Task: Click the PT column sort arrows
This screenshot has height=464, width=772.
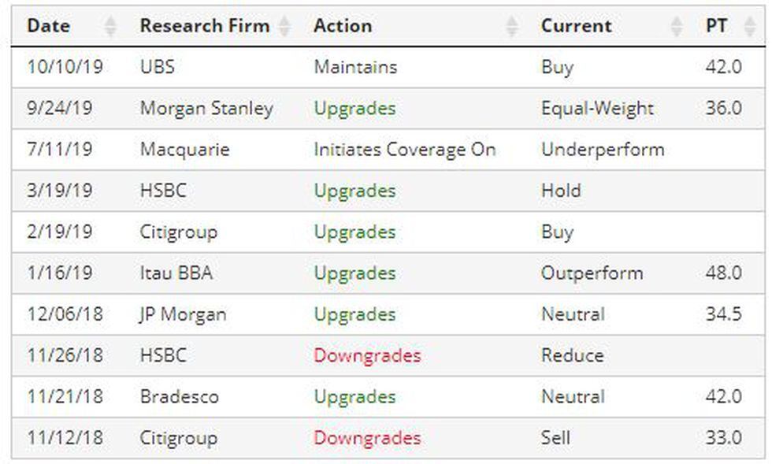Action: pyautogui.click(x=748, y=27)
